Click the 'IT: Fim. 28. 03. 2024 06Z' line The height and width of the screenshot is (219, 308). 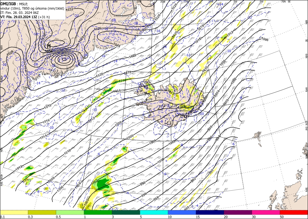(x=19, y=13)
